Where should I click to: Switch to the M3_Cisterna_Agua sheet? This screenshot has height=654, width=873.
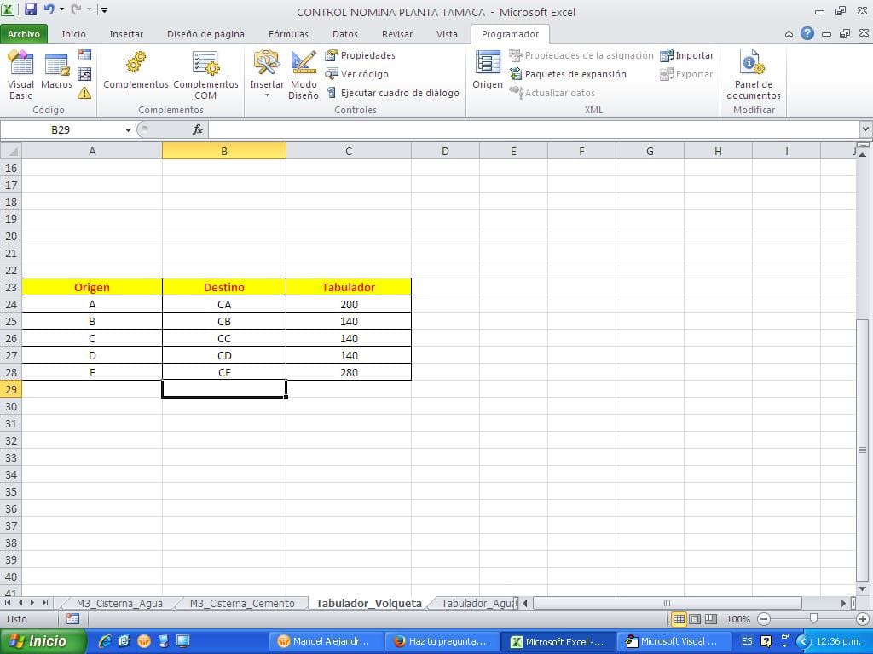coord(119,602)
